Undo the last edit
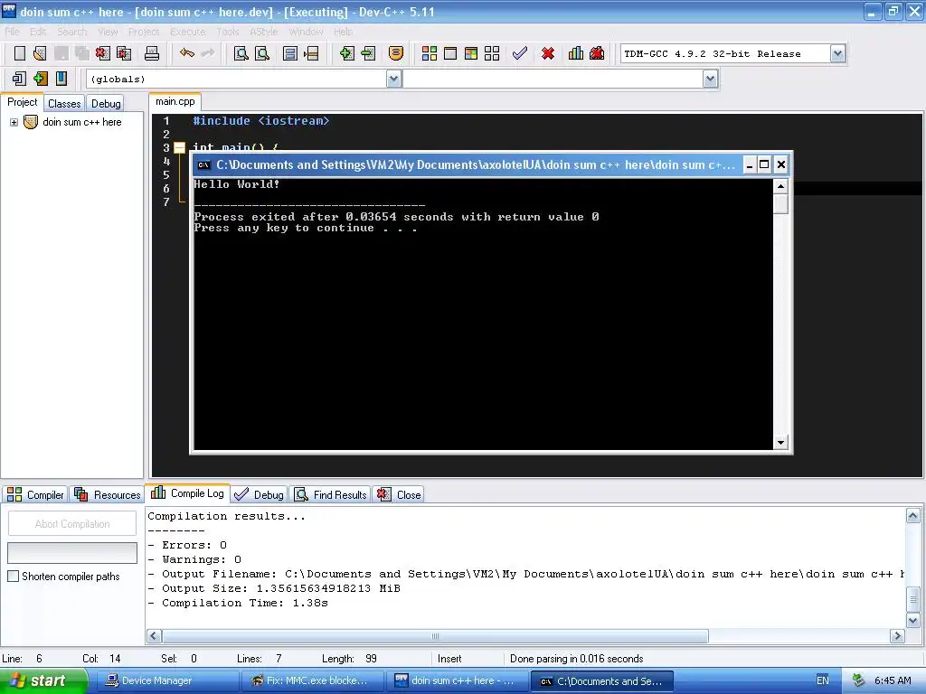This screenshot has width=926, height=694. tap(186, 53)
